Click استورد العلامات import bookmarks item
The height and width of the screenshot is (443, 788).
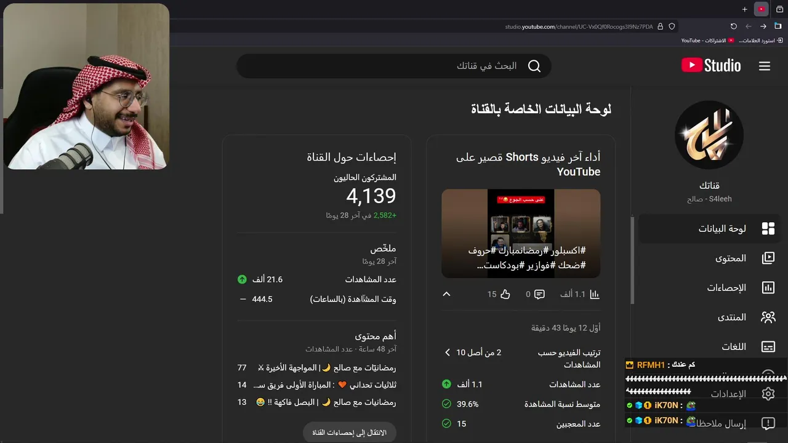click(x=761, y=41)
